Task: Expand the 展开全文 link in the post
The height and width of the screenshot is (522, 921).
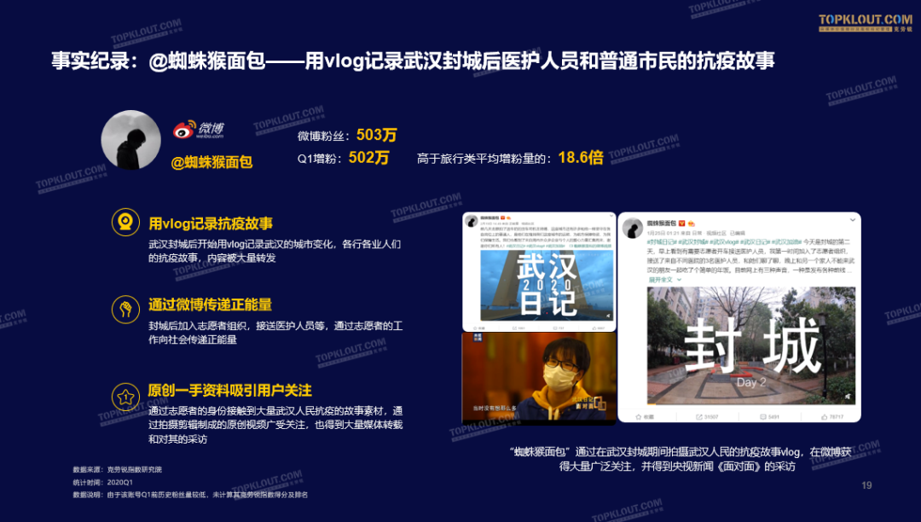Action: click(664, 280)
